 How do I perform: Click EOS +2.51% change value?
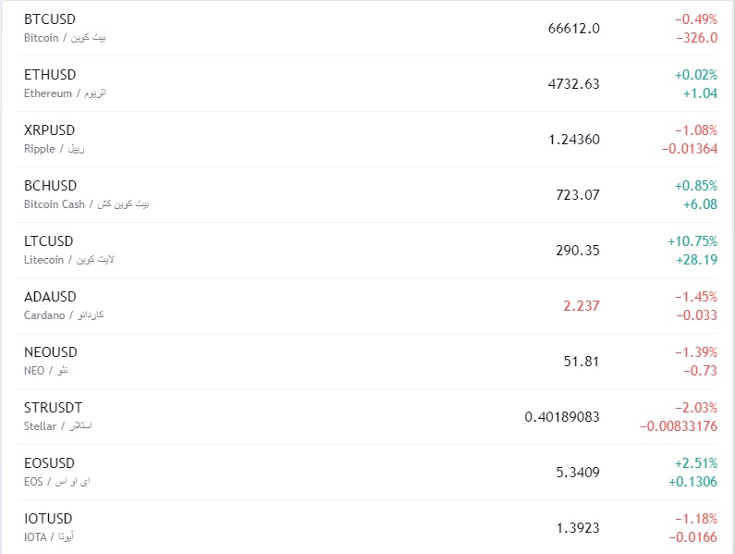click(695, 463)
